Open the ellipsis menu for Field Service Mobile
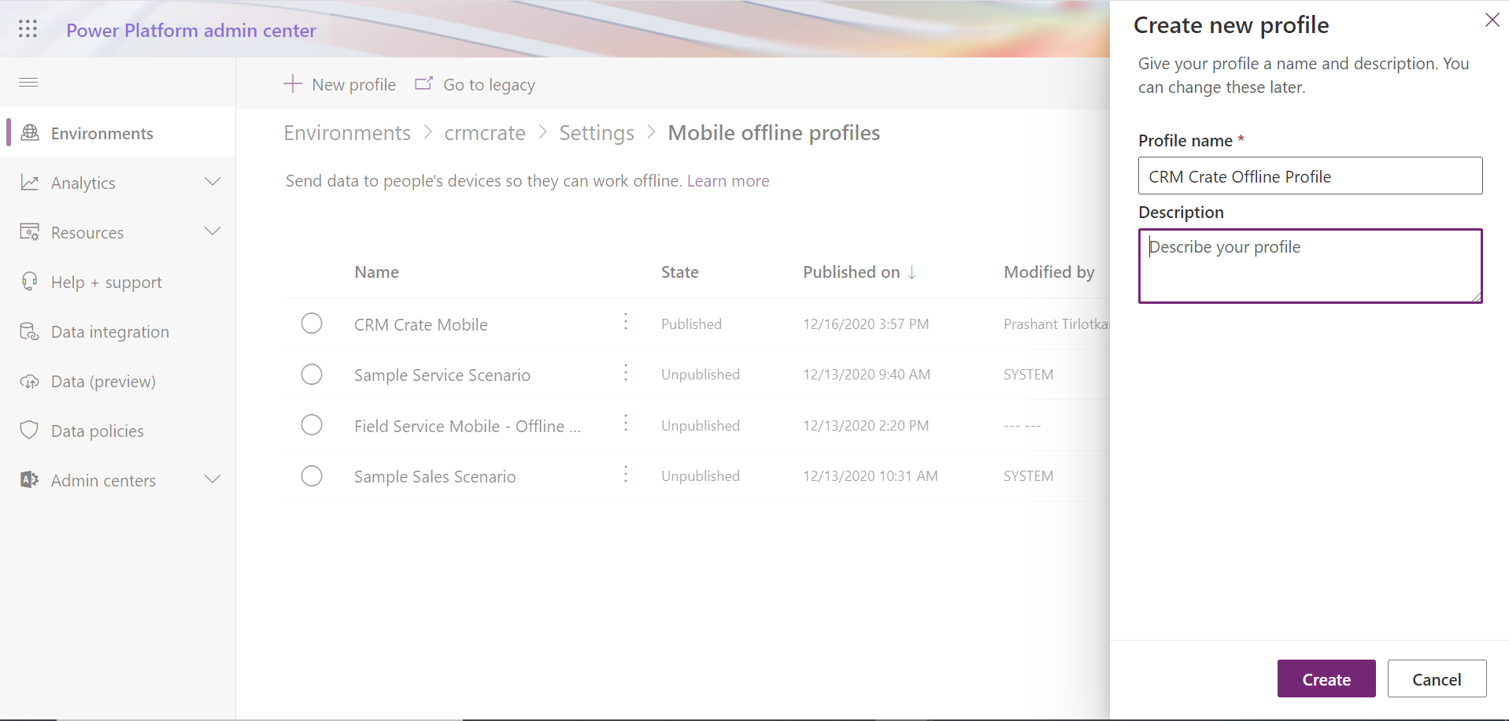Viewport: 1509px width, 721px height. pos(625,423)
